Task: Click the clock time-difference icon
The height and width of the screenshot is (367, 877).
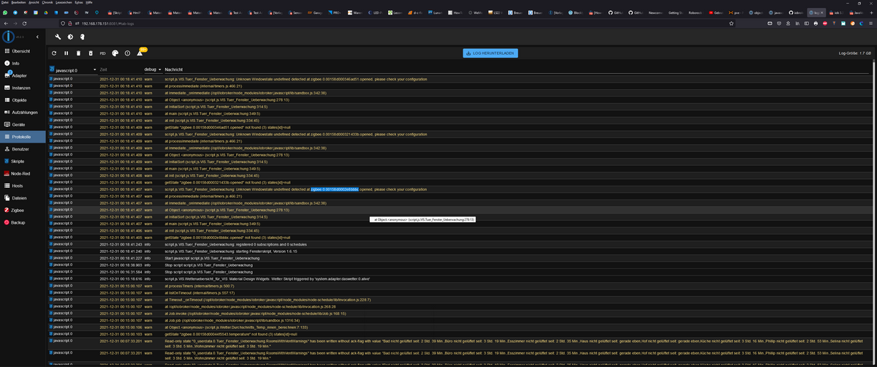Action: pos(127,53)
